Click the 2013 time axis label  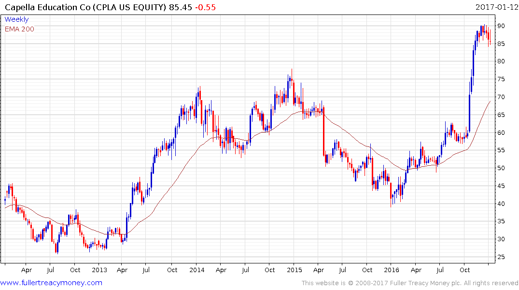coord(99,270)
